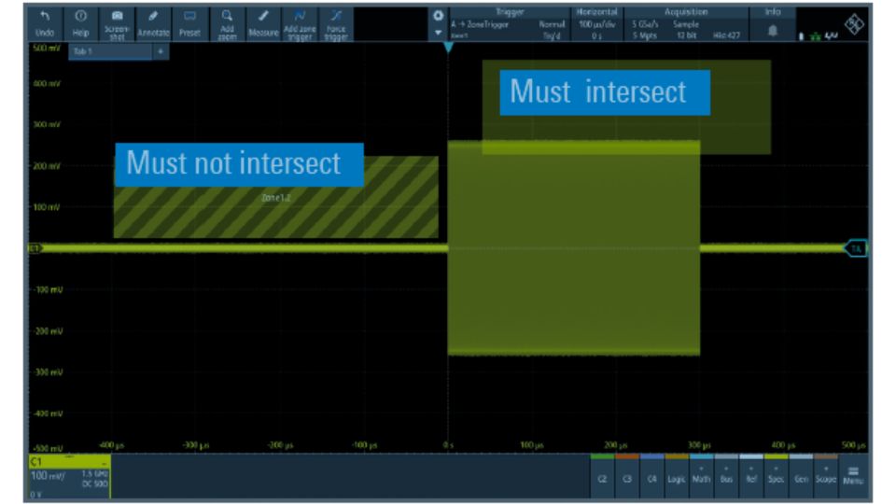Click the Add zone trigger icon
Screen dimensions: 896x504
pyautogui.click(x=300, y=22)
